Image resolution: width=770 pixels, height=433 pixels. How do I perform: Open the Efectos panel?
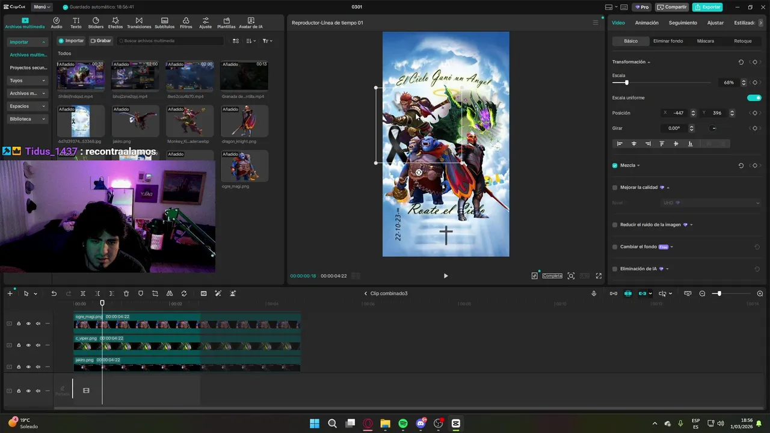tap(115, 23)
